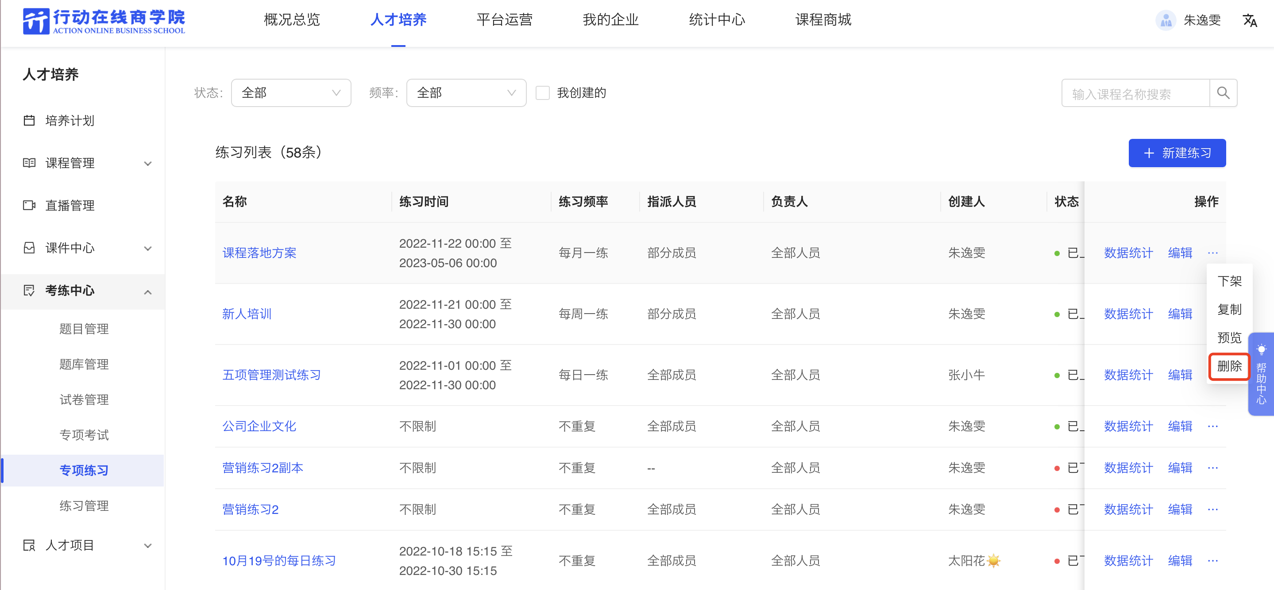Click the search magnifier icon
This screenshot has height=590, width=1274.
pyautogui.click(x=1223, y=93)
